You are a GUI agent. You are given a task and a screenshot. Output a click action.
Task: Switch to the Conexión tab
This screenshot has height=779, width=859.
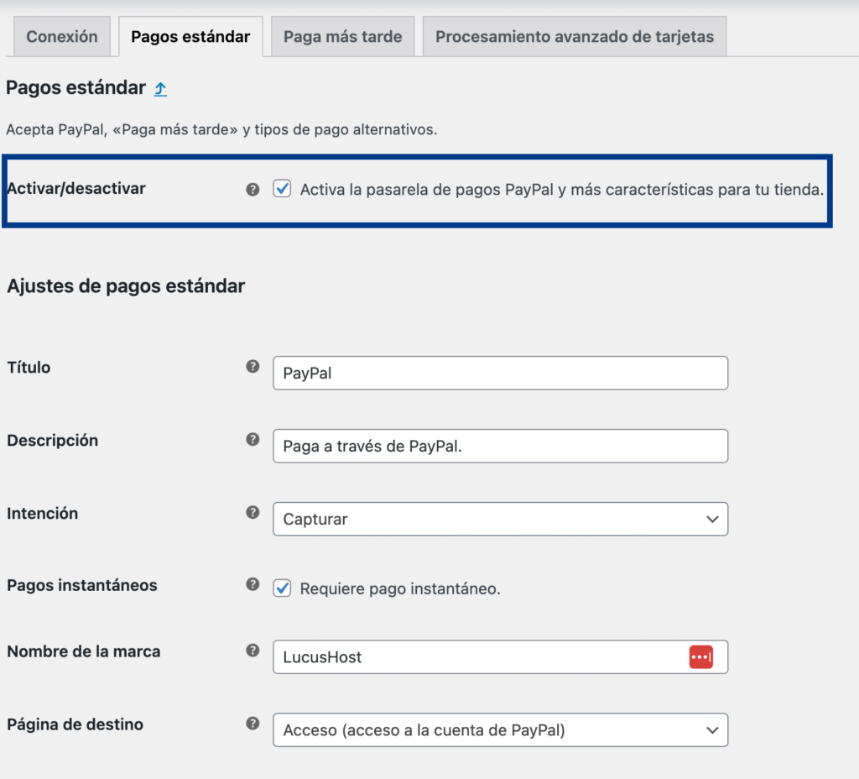pos(61,36)
